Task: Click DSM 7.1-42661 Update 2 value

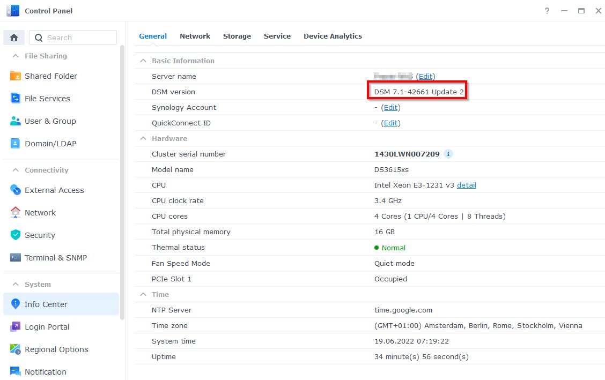Action: (419, 92)
